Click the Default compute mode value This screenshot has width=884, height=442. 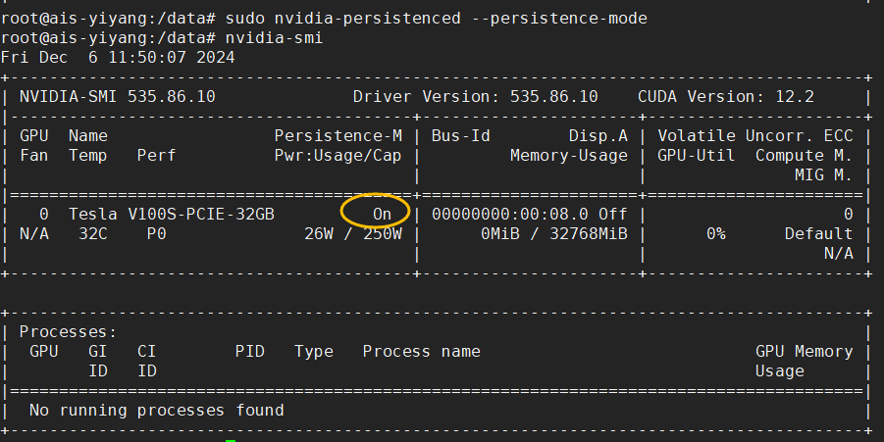click(x=818, y=234)
